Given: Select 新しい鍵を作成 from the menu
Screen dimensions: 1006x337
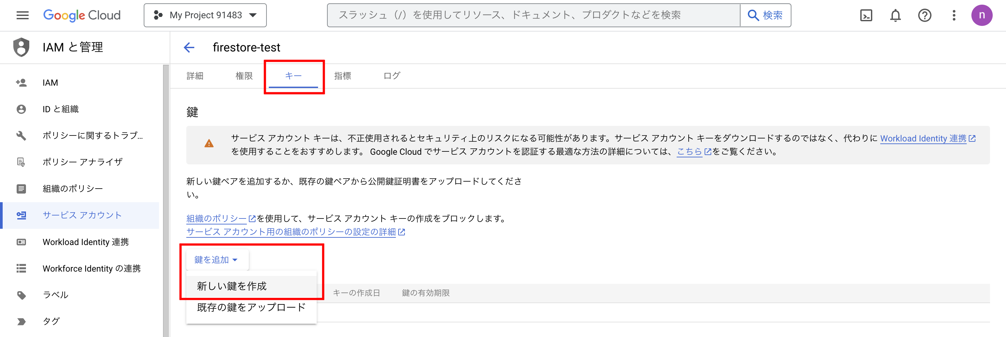Looking at the screenshot, I should (x=232, y=286).
